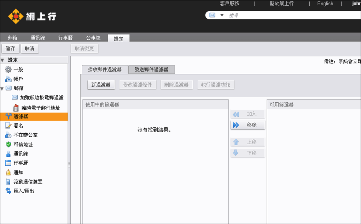361x224 pixels.
Task: Switch to the 公事包 tab
Action: pyautogui.click(x=93, y=38)
